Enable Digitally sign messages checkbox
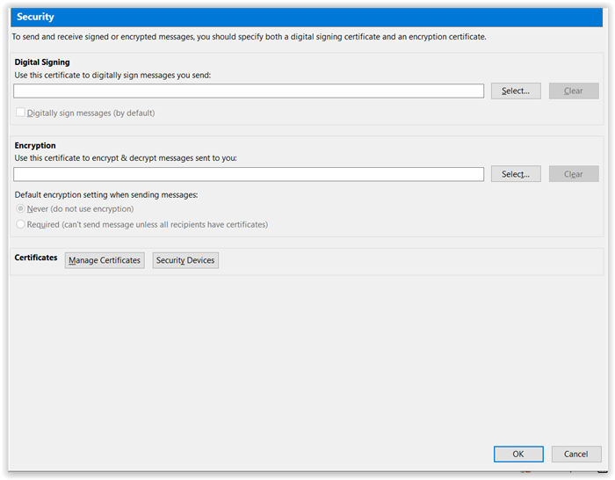The height and width of the screenshot is (480, 615). (x=20, y=113)
